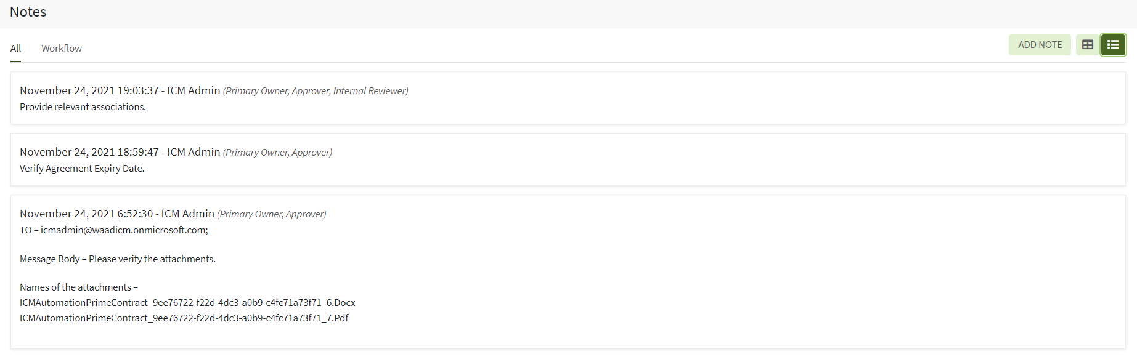Click the role label on the 6:52:30 note
Screen dimensions: 1137x357
[271, 214]
